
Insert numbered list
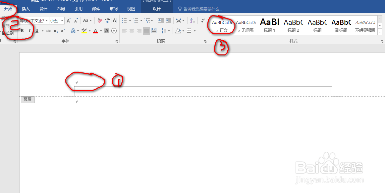tap(136, 20)
